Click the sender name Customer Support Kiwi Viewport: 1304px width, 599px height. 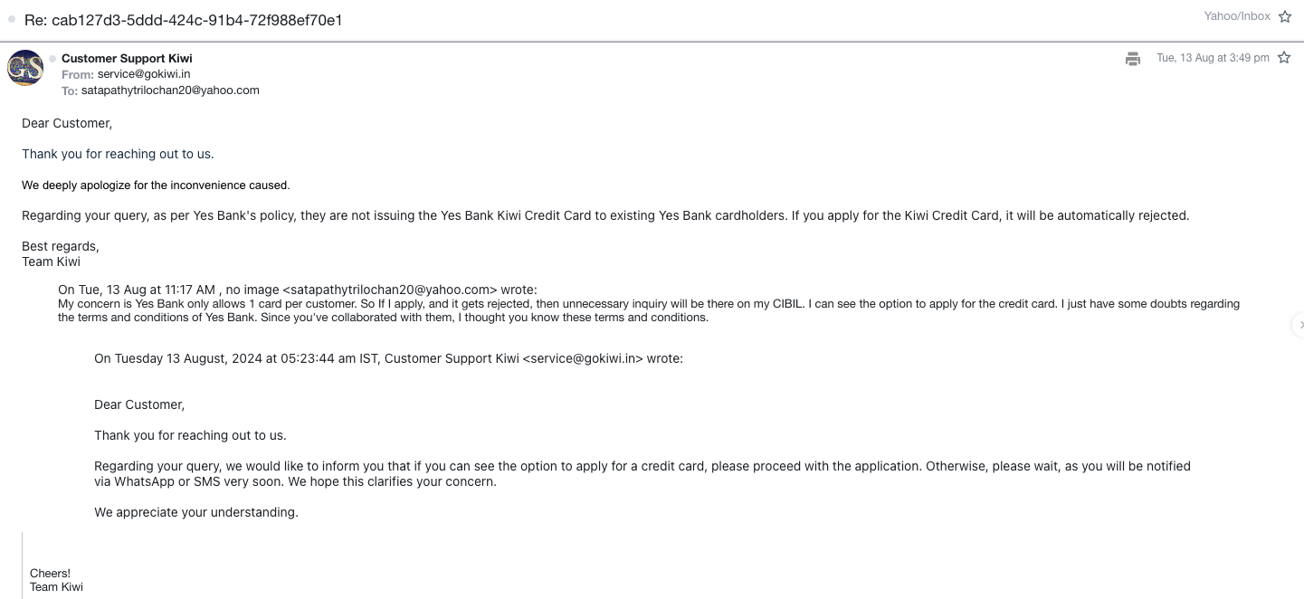pos(127,59)
